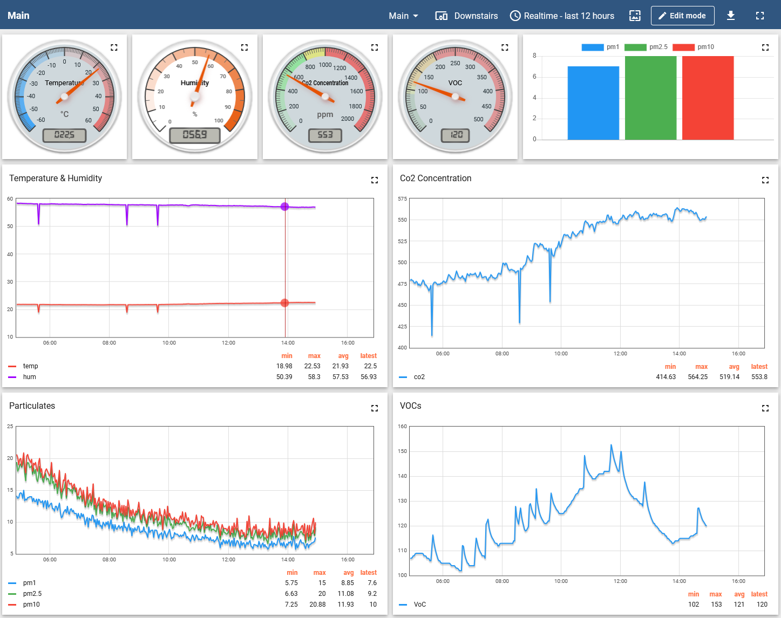Click the Edit mode button
Image resolution: width=781 pixels, height=618 pixels.
pos(682,16)
